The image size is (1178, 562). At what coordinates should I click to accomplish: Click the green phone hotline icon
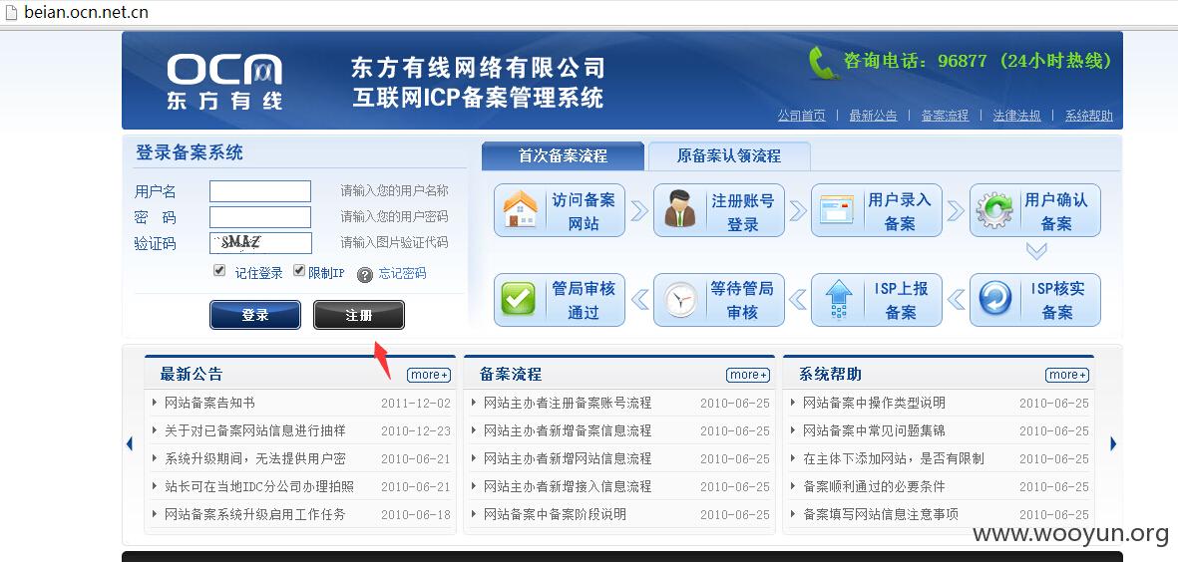click(824, 63)
